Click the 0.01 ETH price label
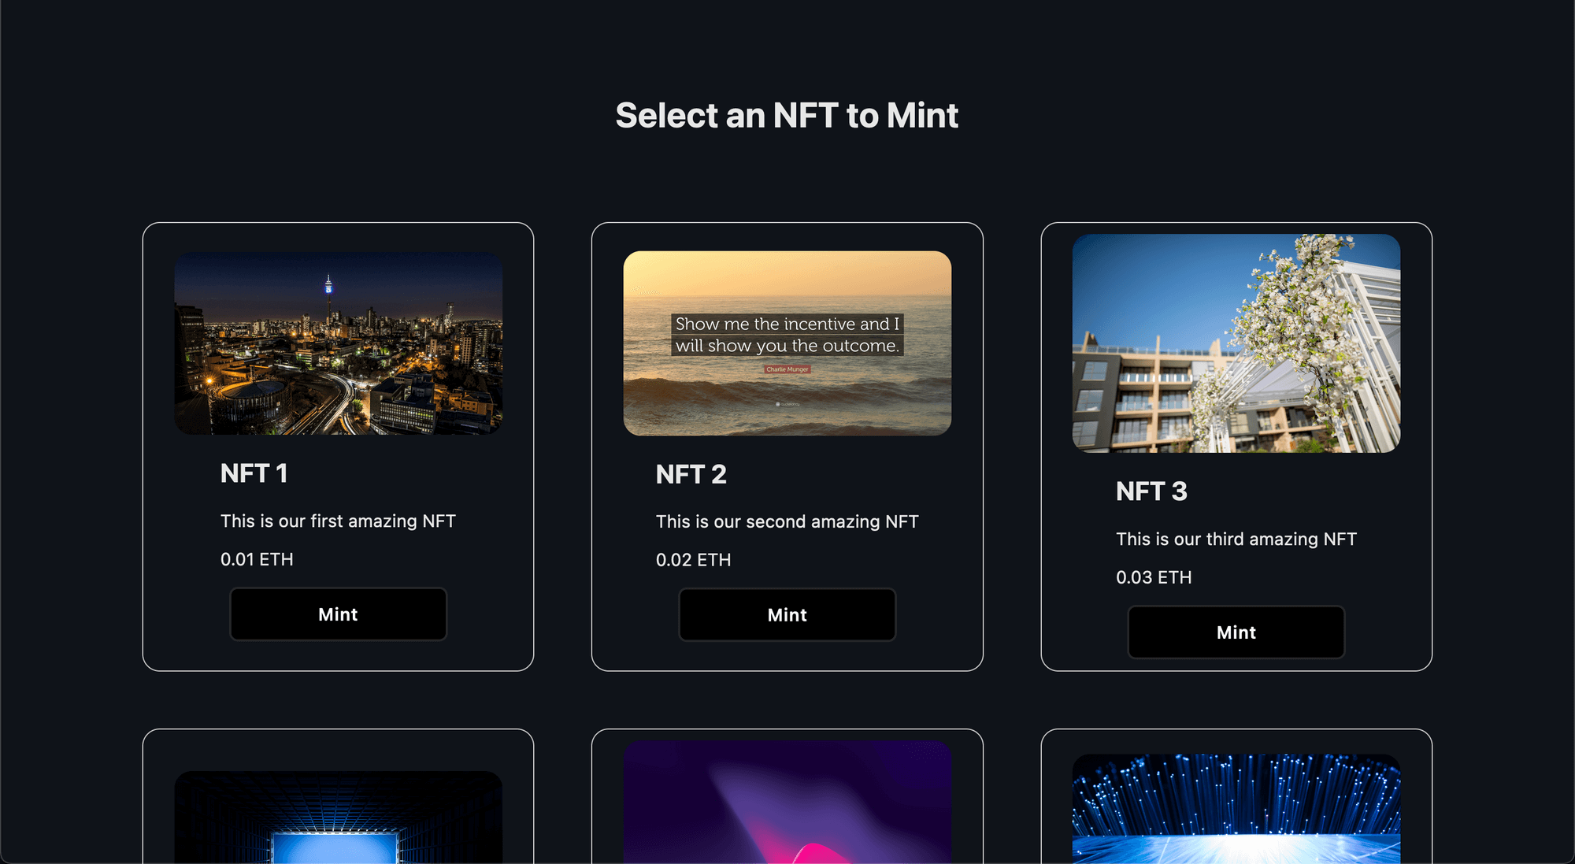 257,559
